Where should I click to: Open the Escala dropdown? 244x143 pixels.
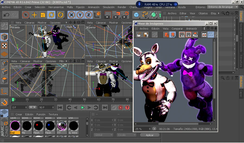[126, 135]
